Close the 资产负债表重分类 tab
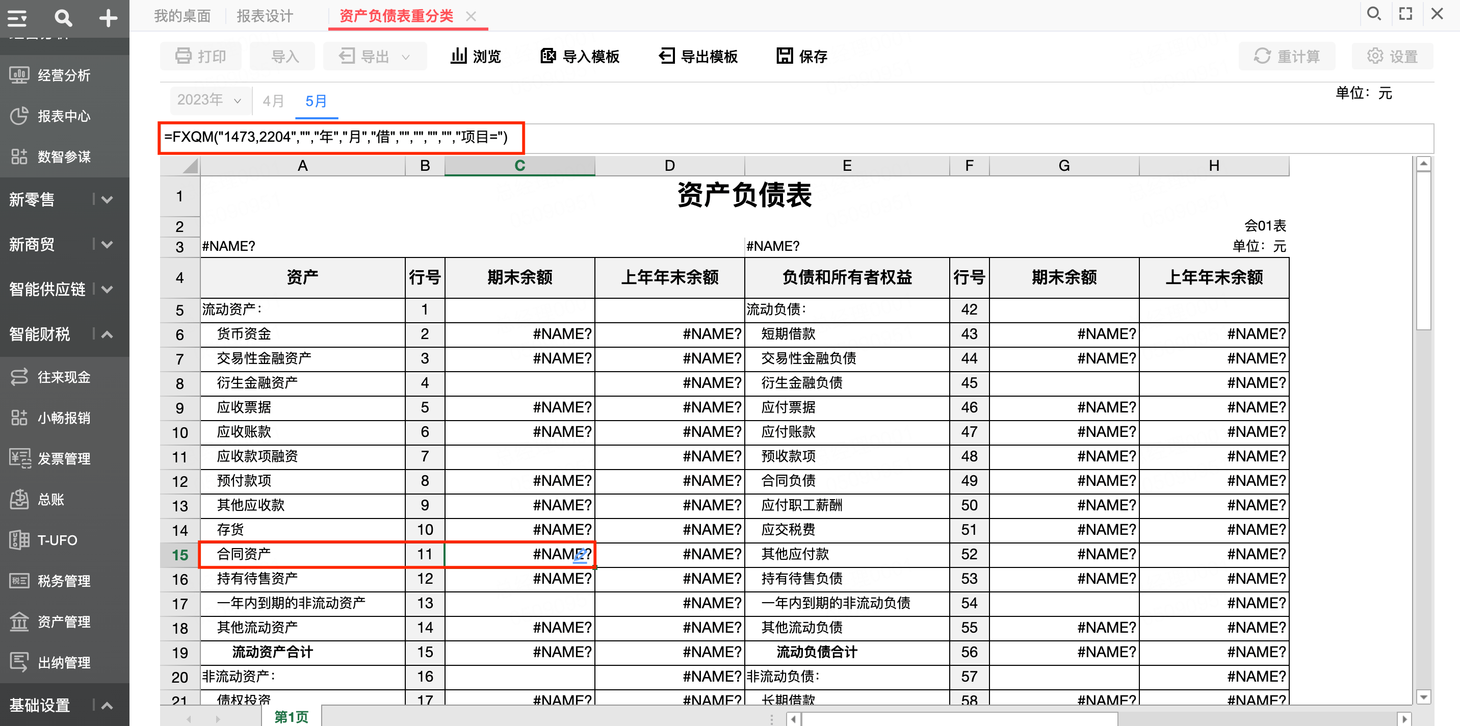 click(471, 16)
